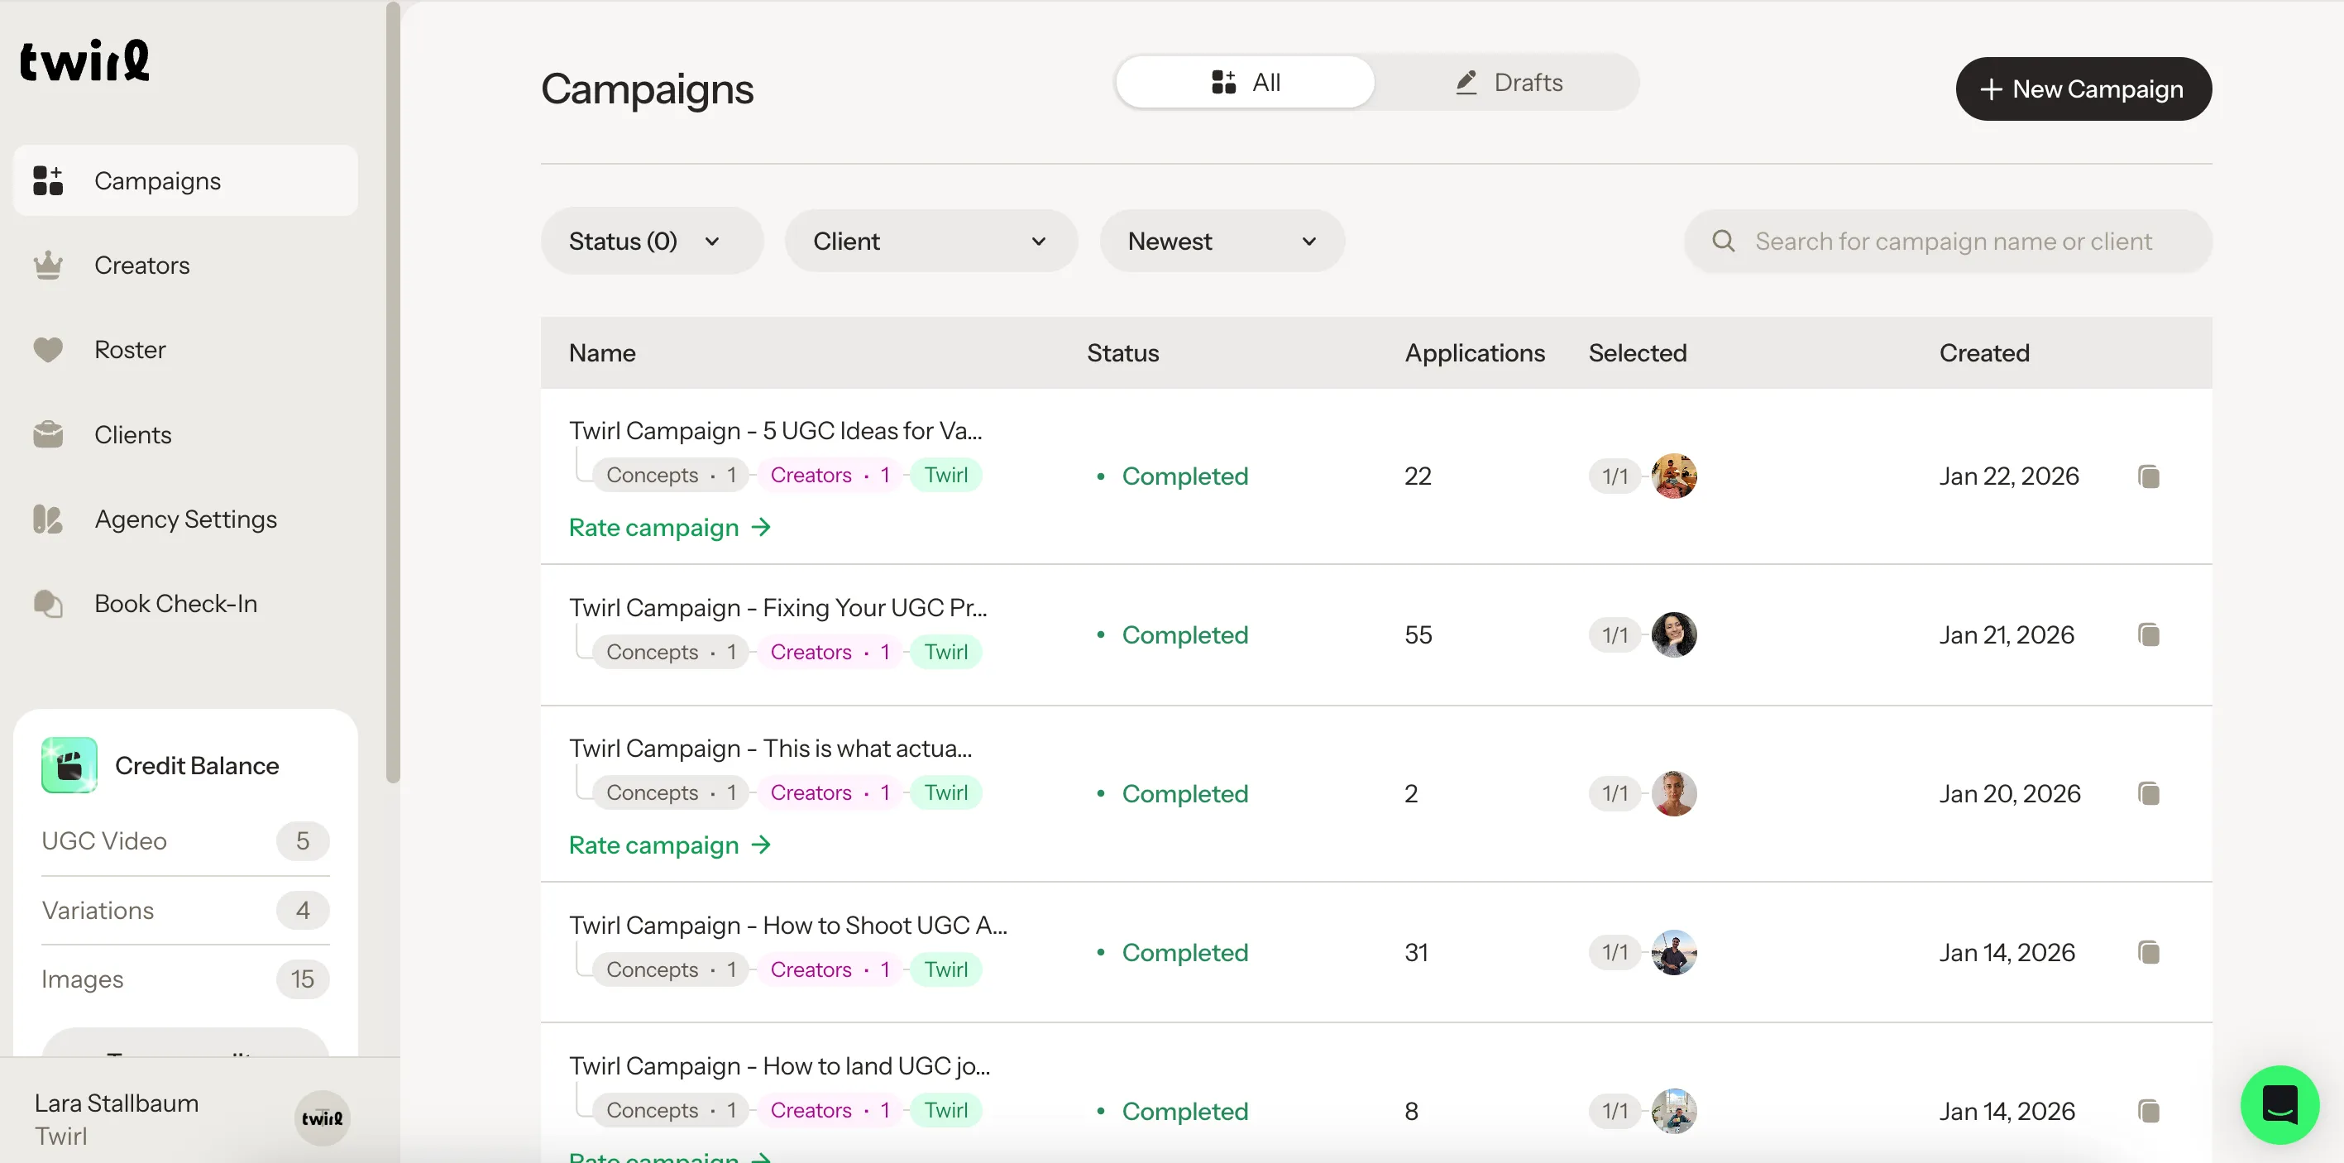
Task: Click the heart icon for Roster
Action: [48, 349]
